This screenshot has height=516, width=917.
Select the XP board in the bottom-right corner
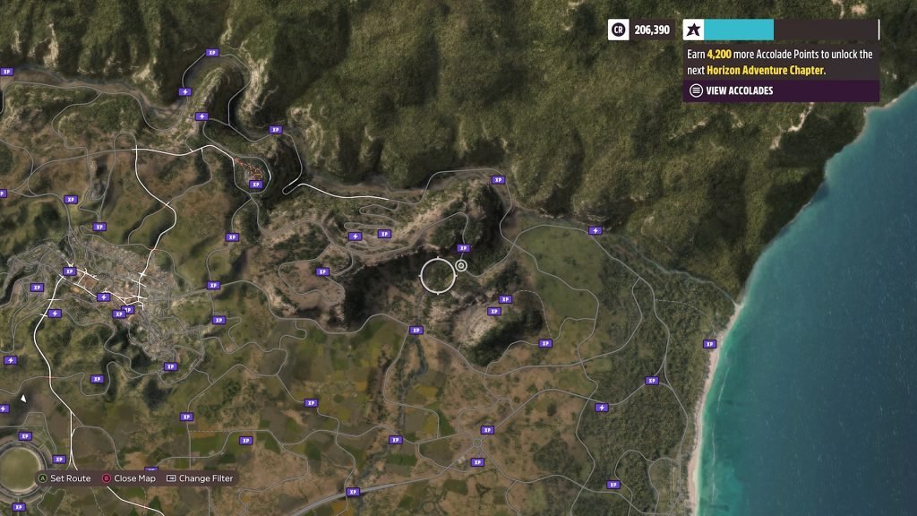tap(613, 485)
